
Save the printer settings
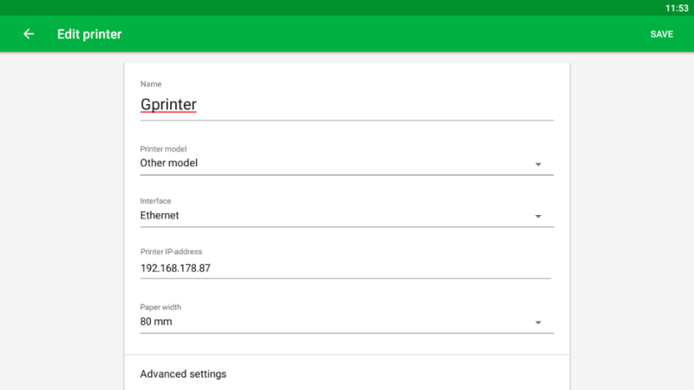(x=661, y=35)
